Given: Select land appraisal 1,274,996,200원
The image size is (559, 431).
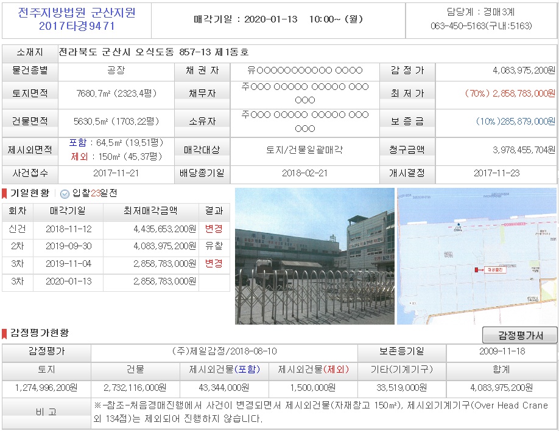Looking at the screenshot, I should 46,388.
